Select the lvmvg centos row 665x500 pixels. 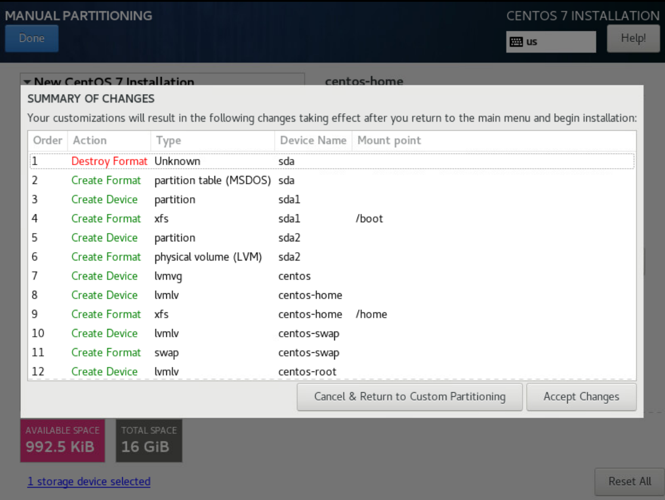coord(332,276)
